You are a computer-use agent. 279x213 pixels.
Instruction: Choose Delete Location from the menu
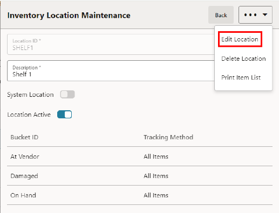tap(243, 59)
